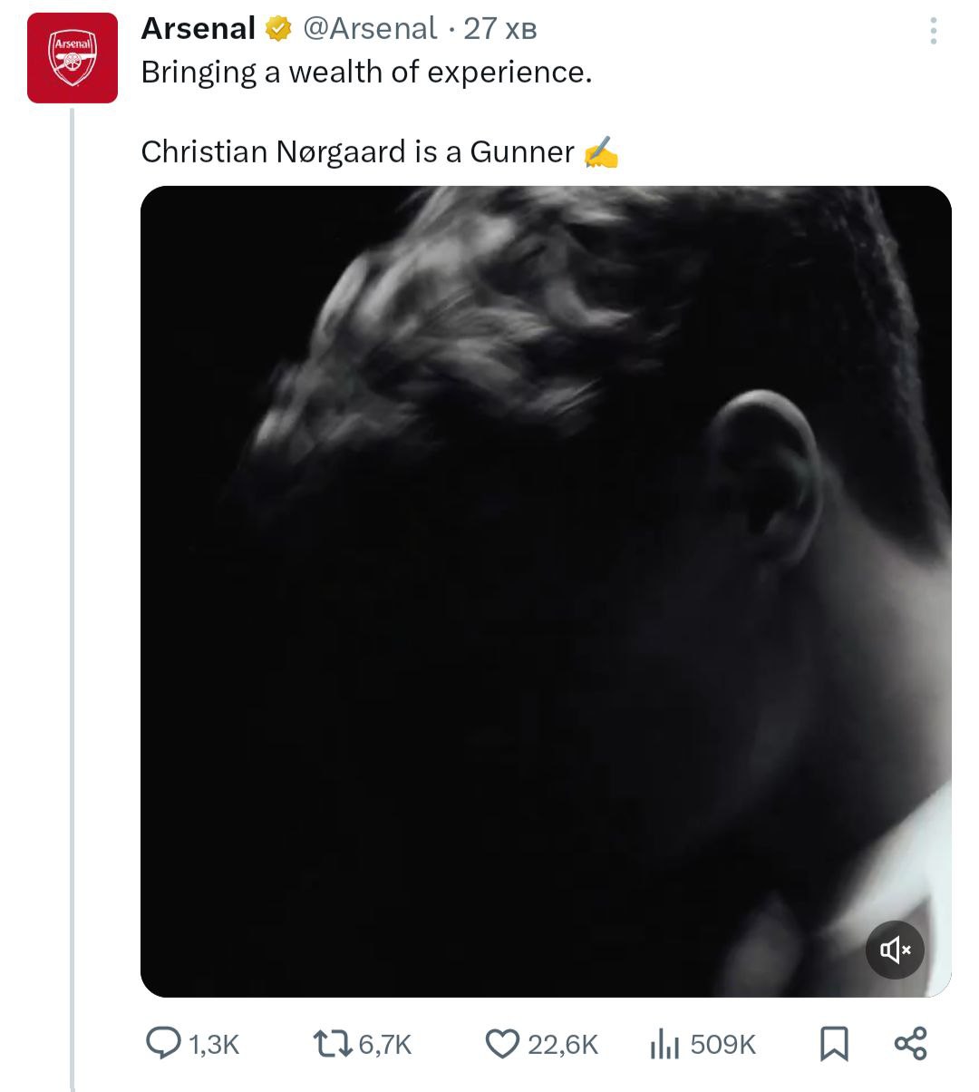This screenshot has height=1092, width=979.
Task: Click the "Christian Nørgaard is a Gunner" text
Action: [x=357, y=151]
